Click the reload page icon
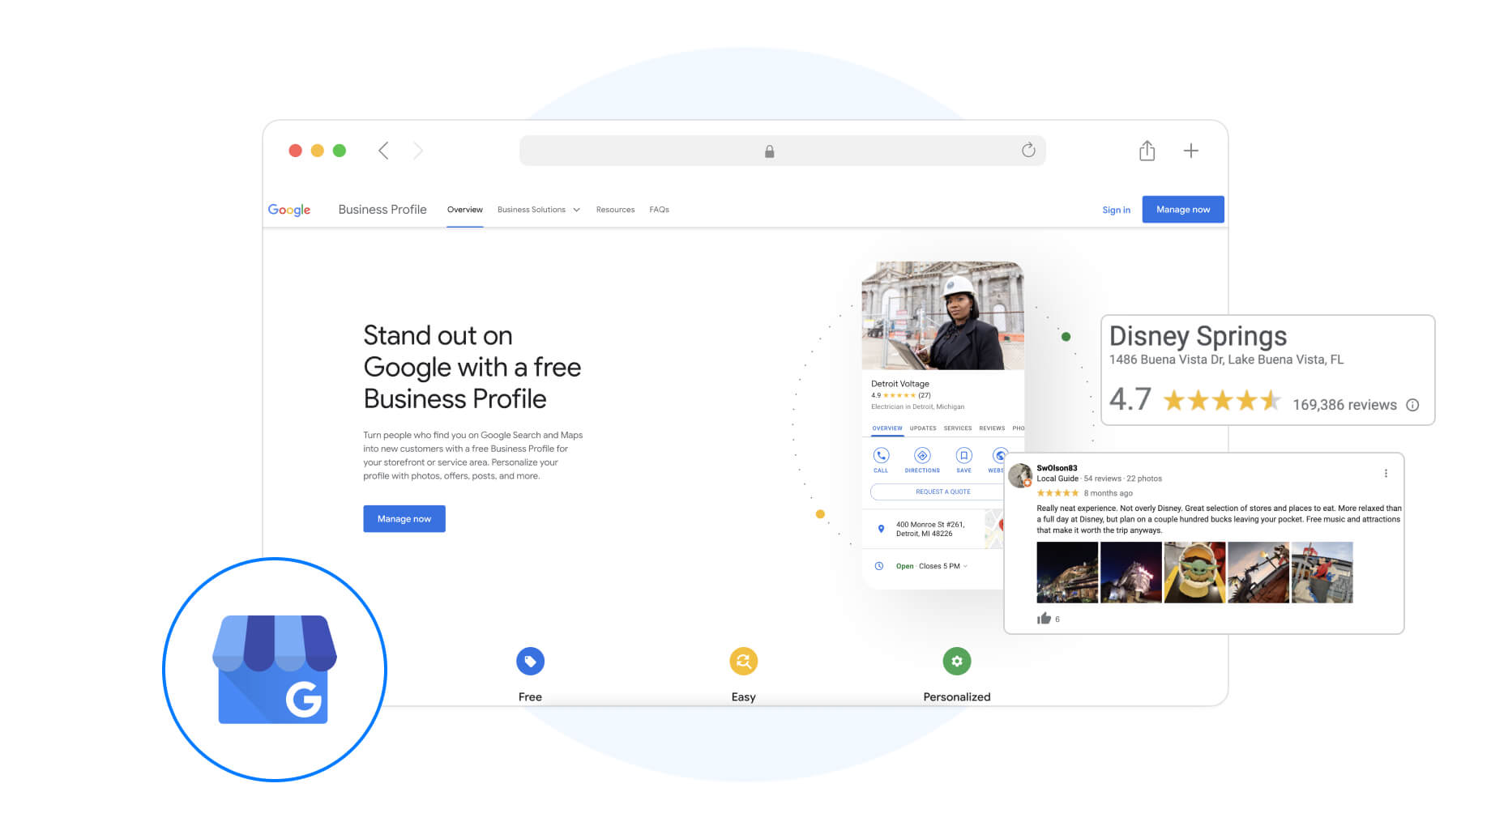The height and width of the screenshot is (826, 1491). point(1028,150)
